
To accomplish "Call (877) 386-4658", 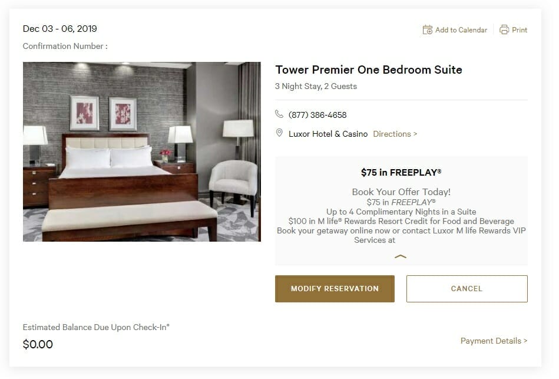I will (x=318, y=115).
